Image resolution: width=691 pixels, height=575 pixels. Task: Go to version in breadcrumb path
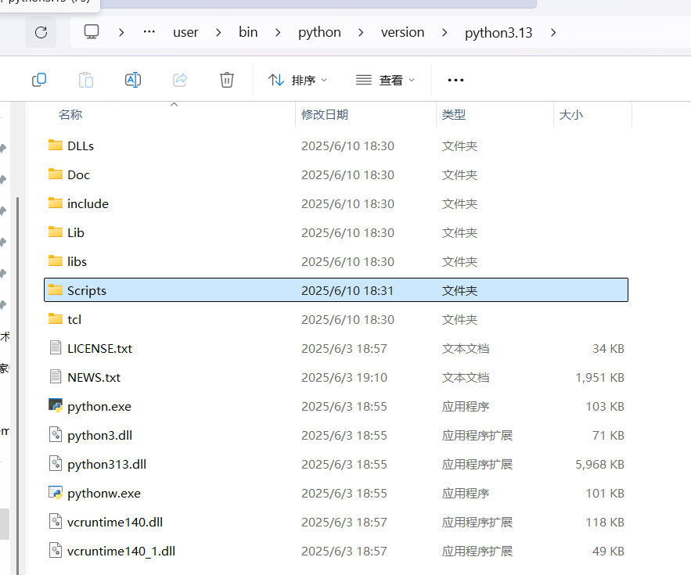[x=402, y=32]
